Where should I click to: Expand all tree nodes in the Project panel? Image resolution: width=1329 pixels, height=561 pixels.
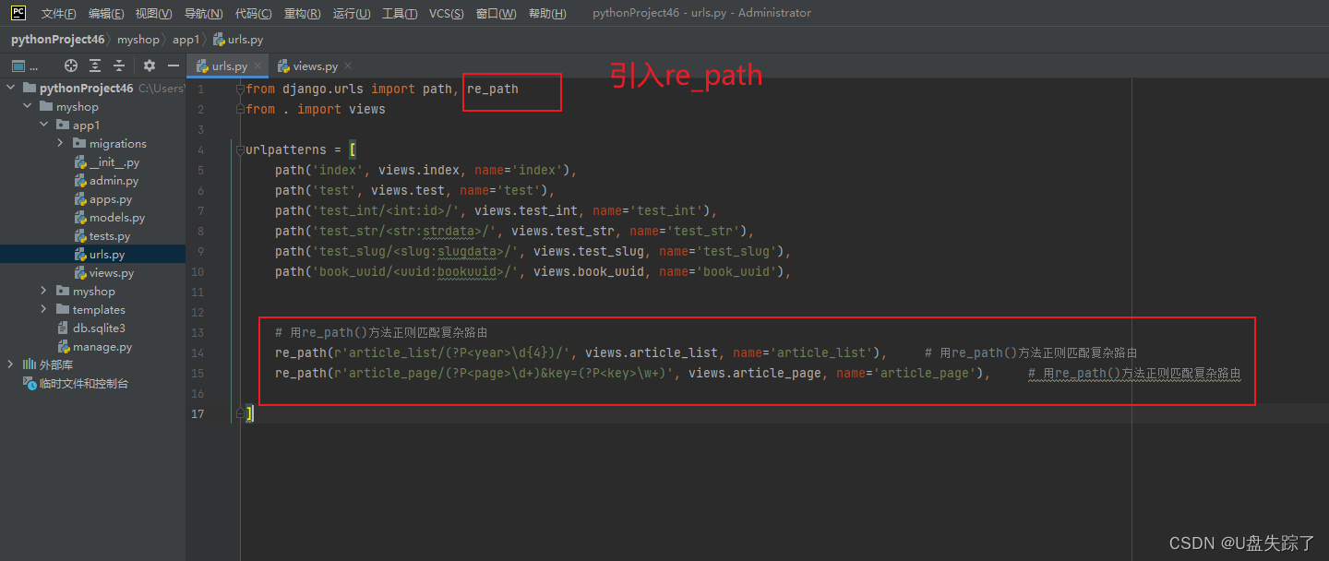[x=94, y=66]
